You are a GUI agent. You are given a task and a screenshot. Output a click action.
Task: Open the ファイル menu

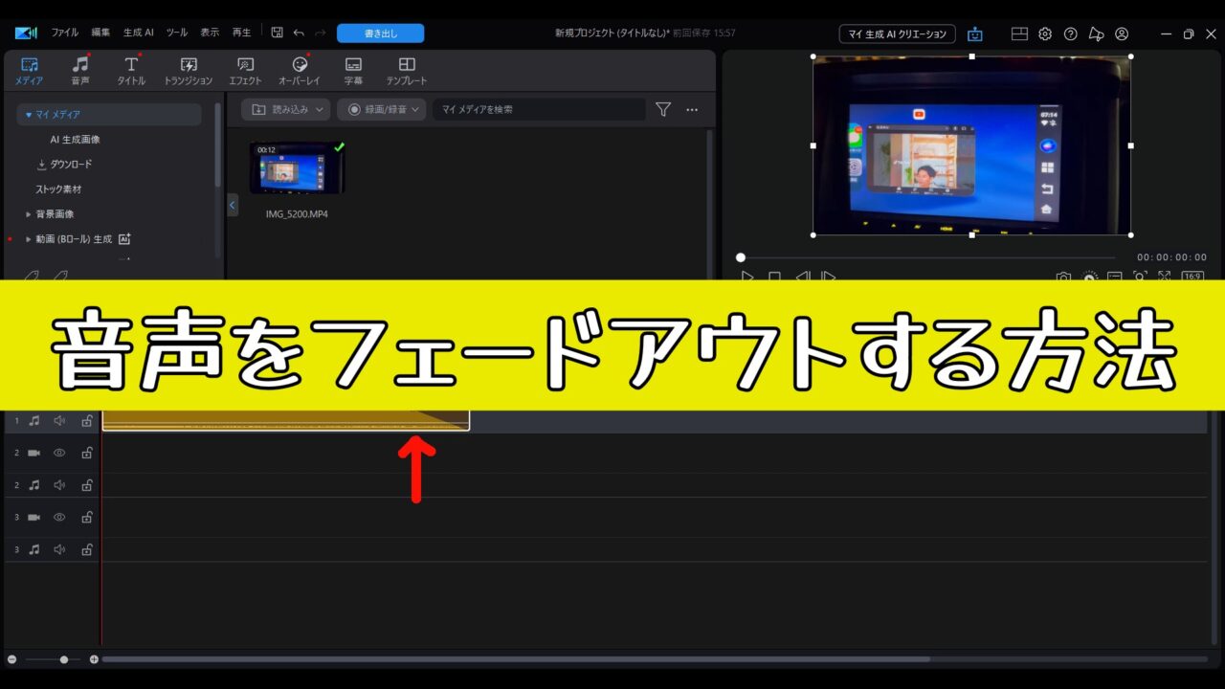click(x=64, y=33)
